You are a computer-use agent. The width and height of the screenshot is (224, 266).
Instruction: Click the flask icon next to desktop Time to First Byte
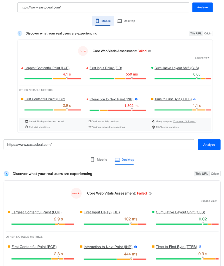[x=200, y=247]
